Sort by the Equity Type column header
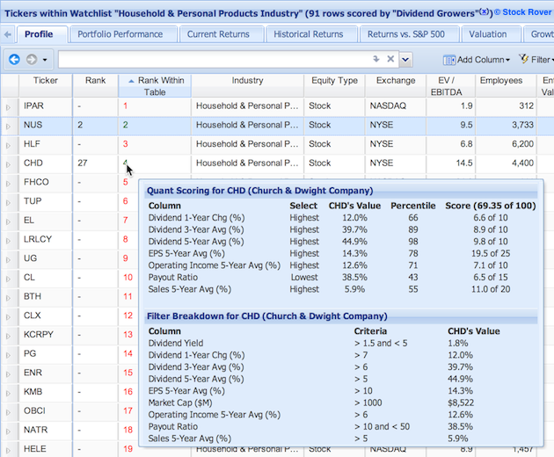Screen dimensions: 554x457 point(334,86)
